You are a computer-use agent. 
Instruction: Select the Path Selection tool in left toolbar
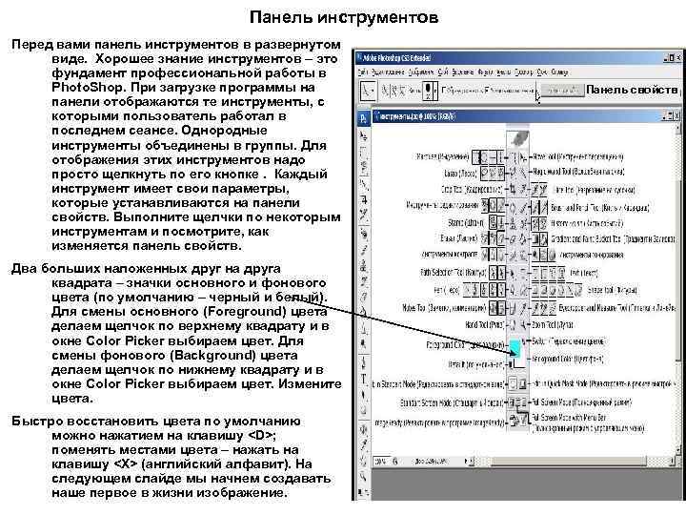[363, 396]
